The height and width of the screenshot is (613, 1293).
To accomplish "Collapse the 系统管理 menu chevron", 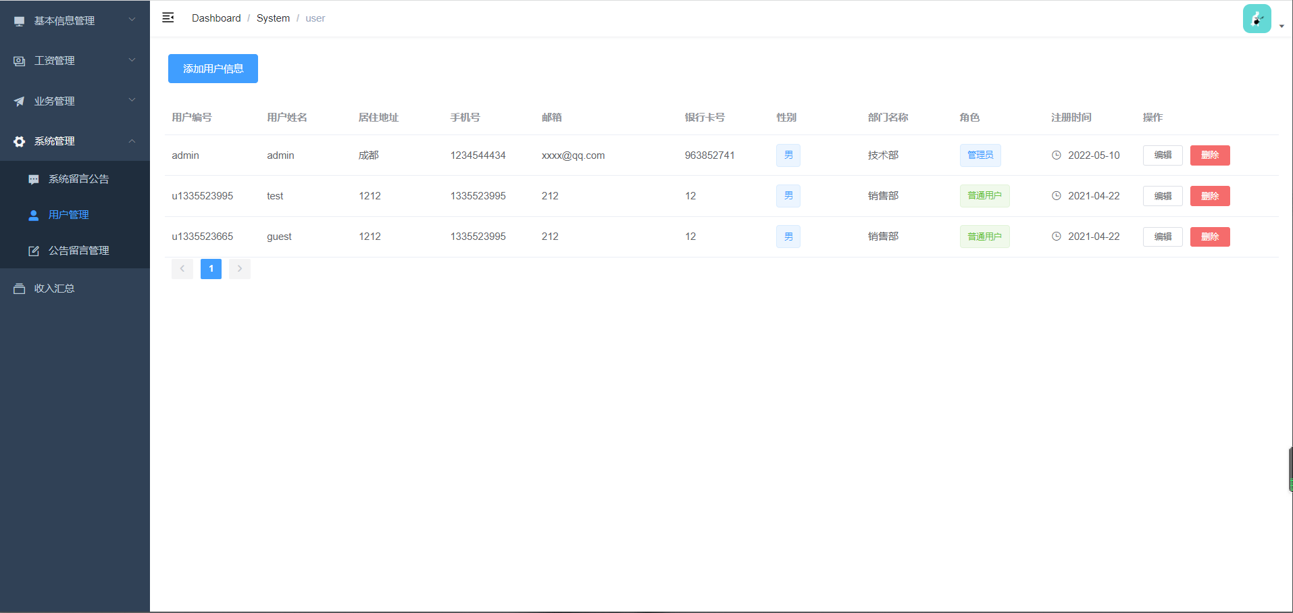I will pos(132,141).
